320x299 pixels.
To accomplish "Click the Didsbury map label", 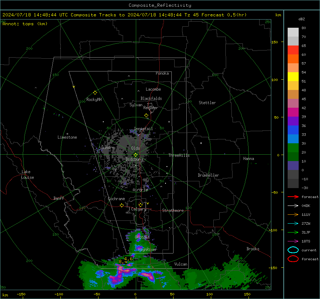I will click(x=134, y=159).
